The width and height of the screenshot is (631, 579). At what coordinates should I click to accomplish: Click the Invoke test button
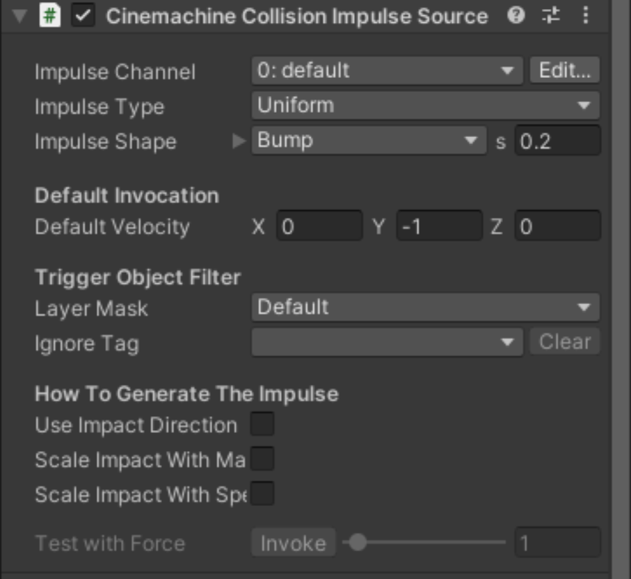pyautogui.click(x=294, y=543)
